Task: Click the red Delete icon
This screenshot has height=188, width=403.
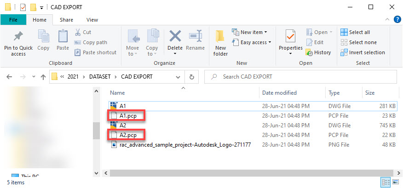Action: pyautogui.click(x=175, y=36)
